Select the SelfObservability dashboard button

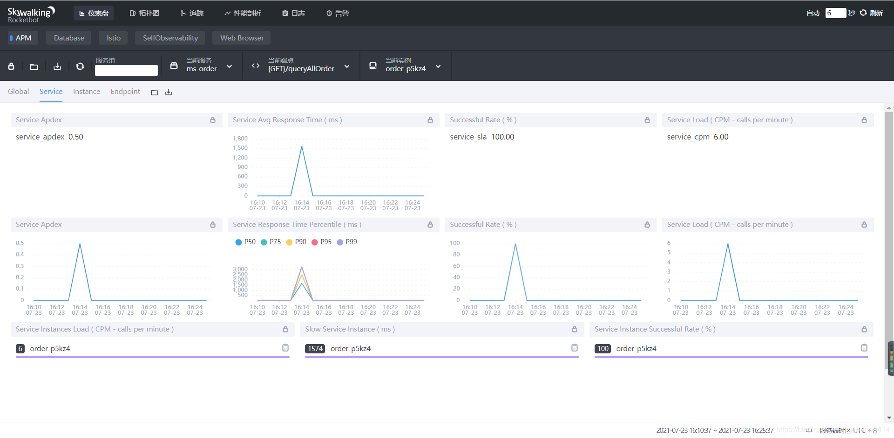coord(170,38)
